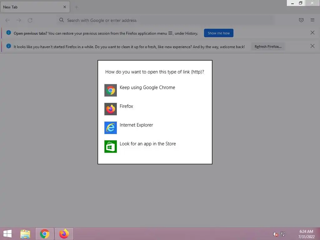The height and width of the screenshot is (240, 320).
Task: Click the dialog heading about opening http links
Action: 155,72
